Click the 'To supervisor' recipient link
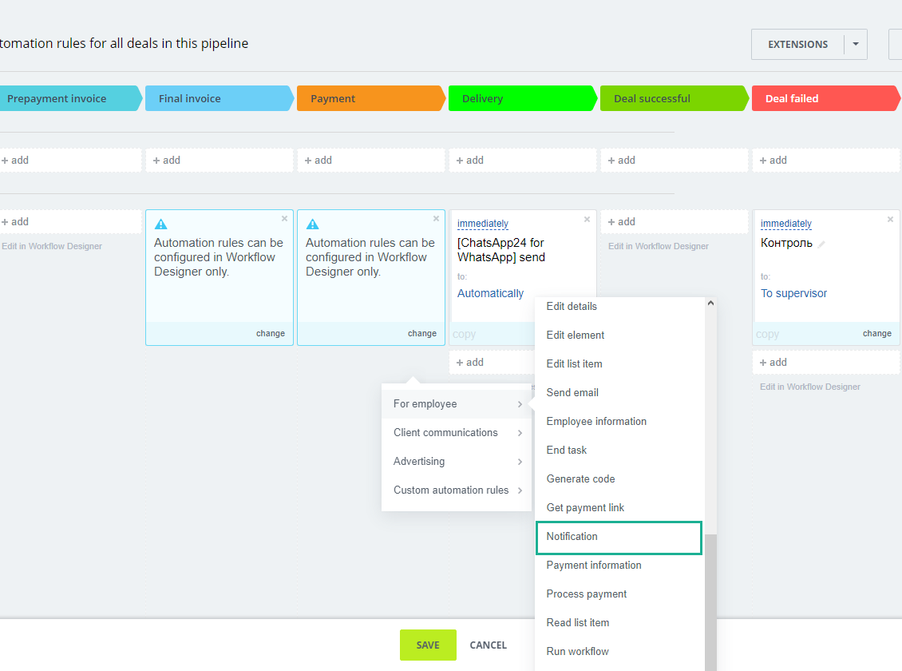Viewport: 902px width, 671px height. point(793,293)
